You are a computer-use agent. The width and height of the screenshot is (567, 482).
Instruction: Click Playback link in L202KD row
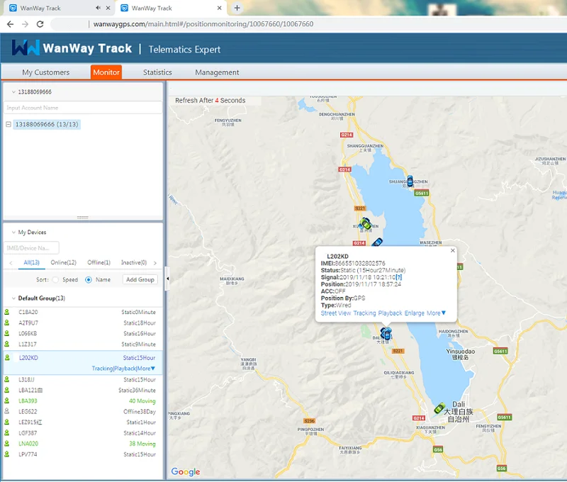coord(125,369)
